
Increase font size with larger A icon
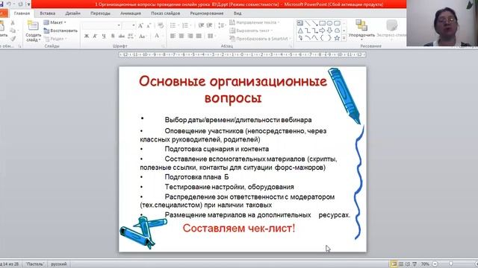coord(140,26)
